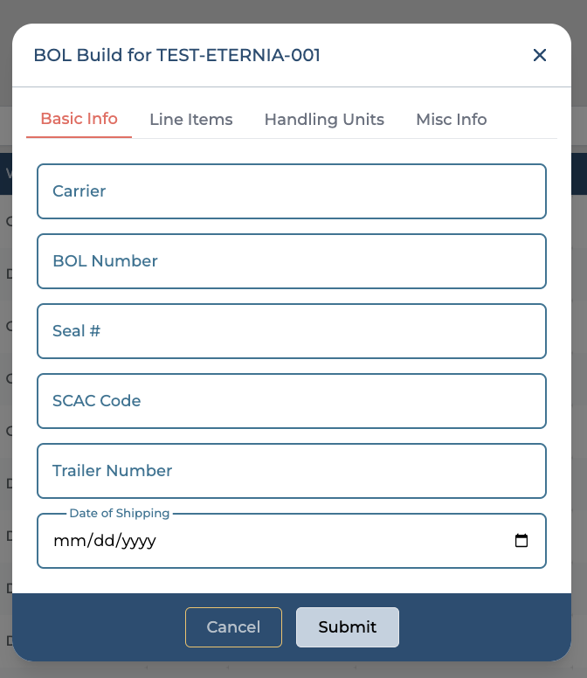The height and width of the screenshot is (678, 587).
Task: Click into the Carrier field
Action: tap(291, 191)
